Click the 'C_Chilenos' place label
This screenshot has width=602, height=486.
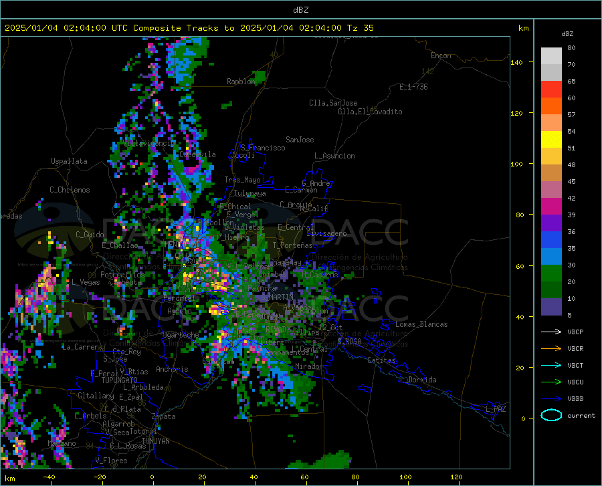pyautogui.click(x=70, y=190)
